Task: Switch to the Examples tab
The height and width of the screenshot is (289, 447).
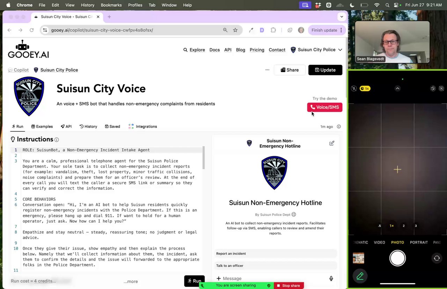Action: coord(42,126)
